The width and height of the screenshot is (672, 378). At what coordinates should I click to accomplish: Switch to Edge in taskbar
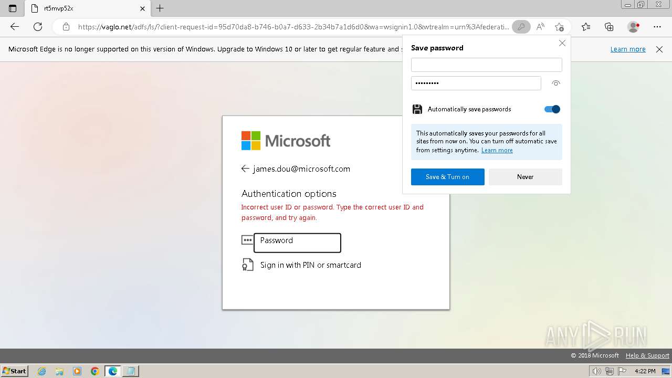(x=113, y=371)
